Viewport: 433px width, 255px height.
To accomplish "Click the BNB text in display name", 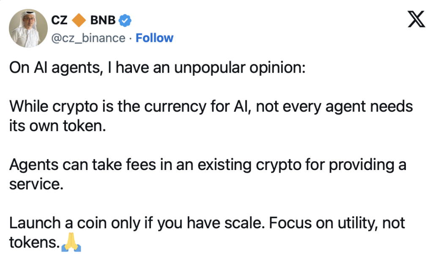I will pos(103,20).
